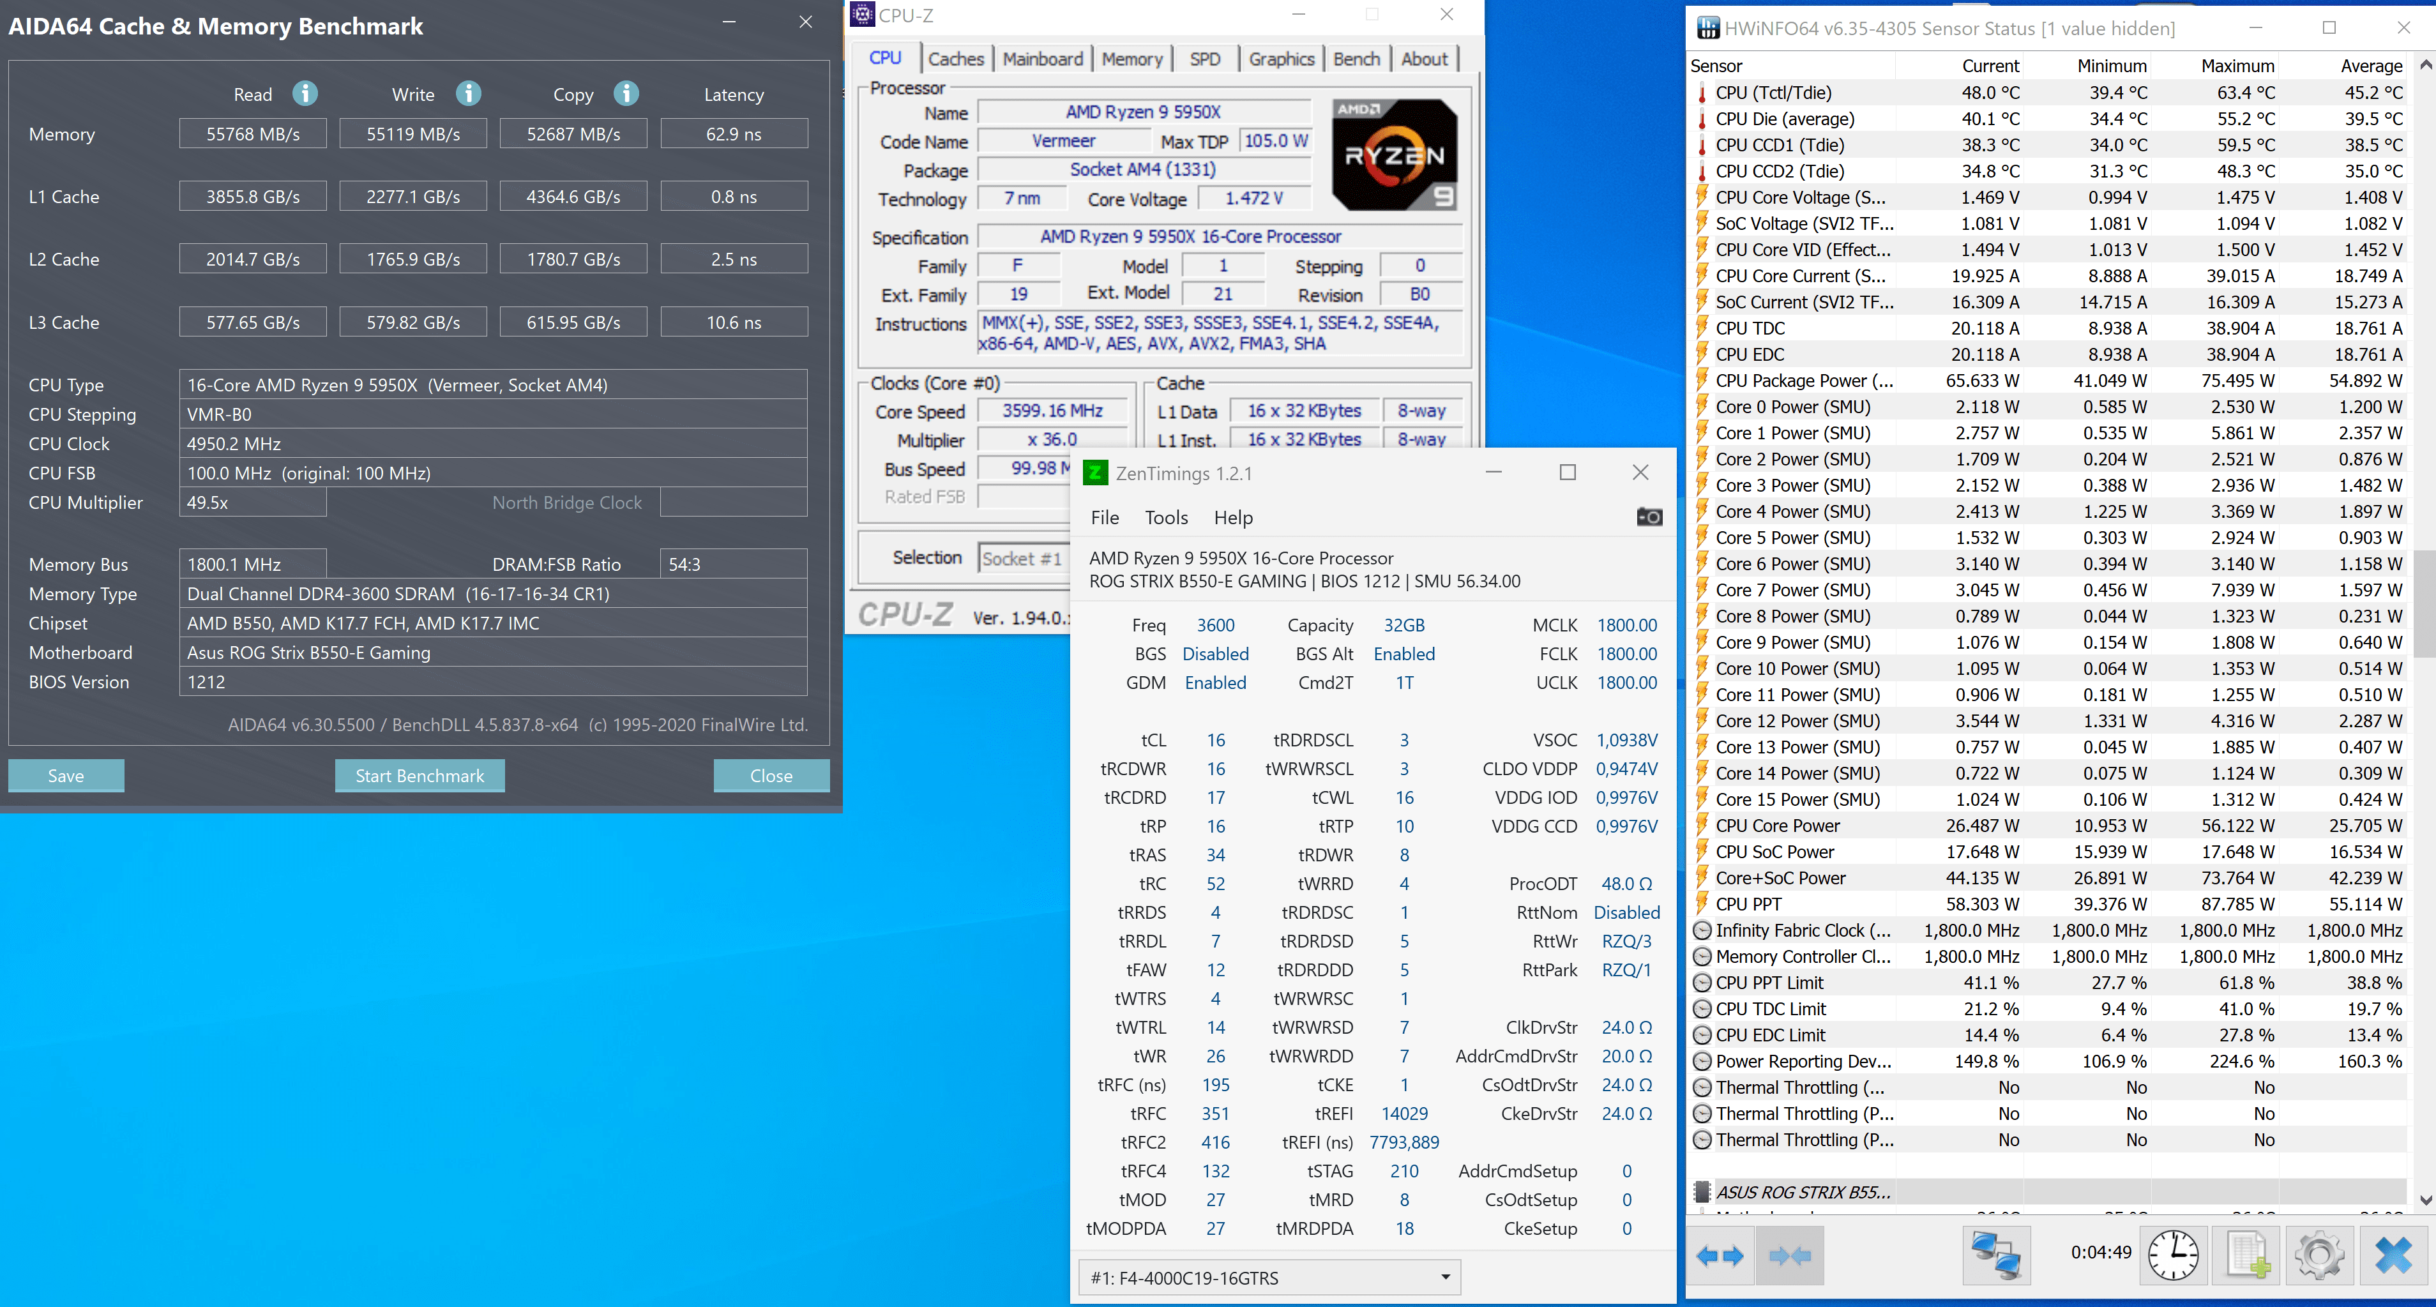Click the ZenTimings camera screenshot icon
Viewport: 2436px width, 1307px height.
(x=1649, y=517)
